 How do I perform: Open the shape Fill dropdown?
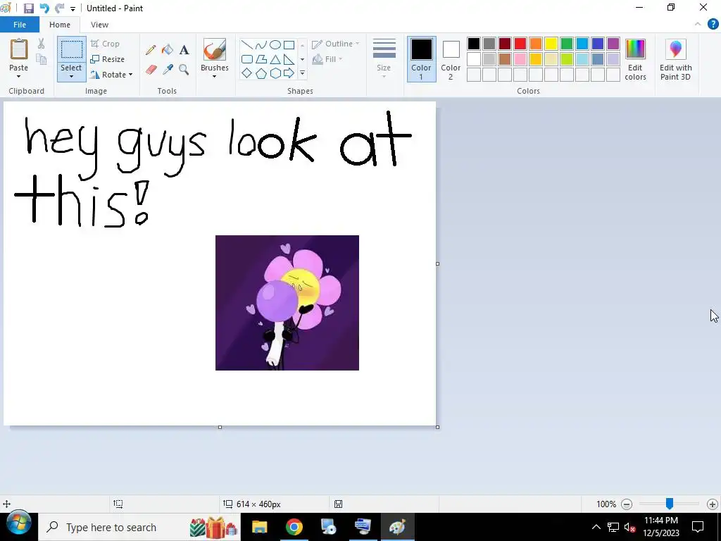(x=327, y=59)
